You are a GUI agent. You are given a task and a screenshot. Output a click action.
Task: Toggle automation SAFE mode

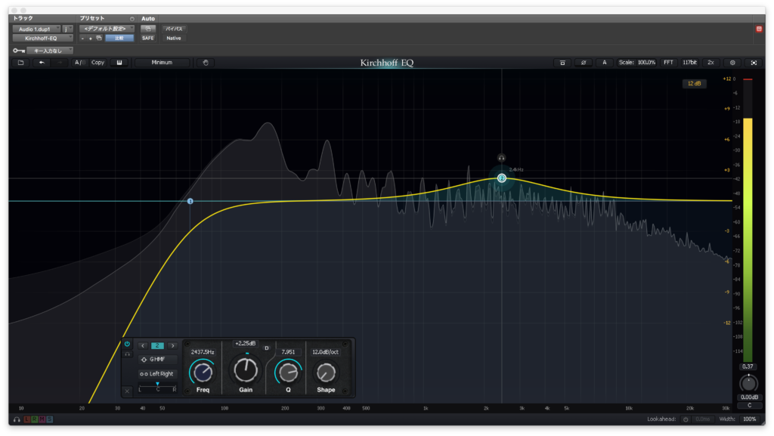[147, 38]
